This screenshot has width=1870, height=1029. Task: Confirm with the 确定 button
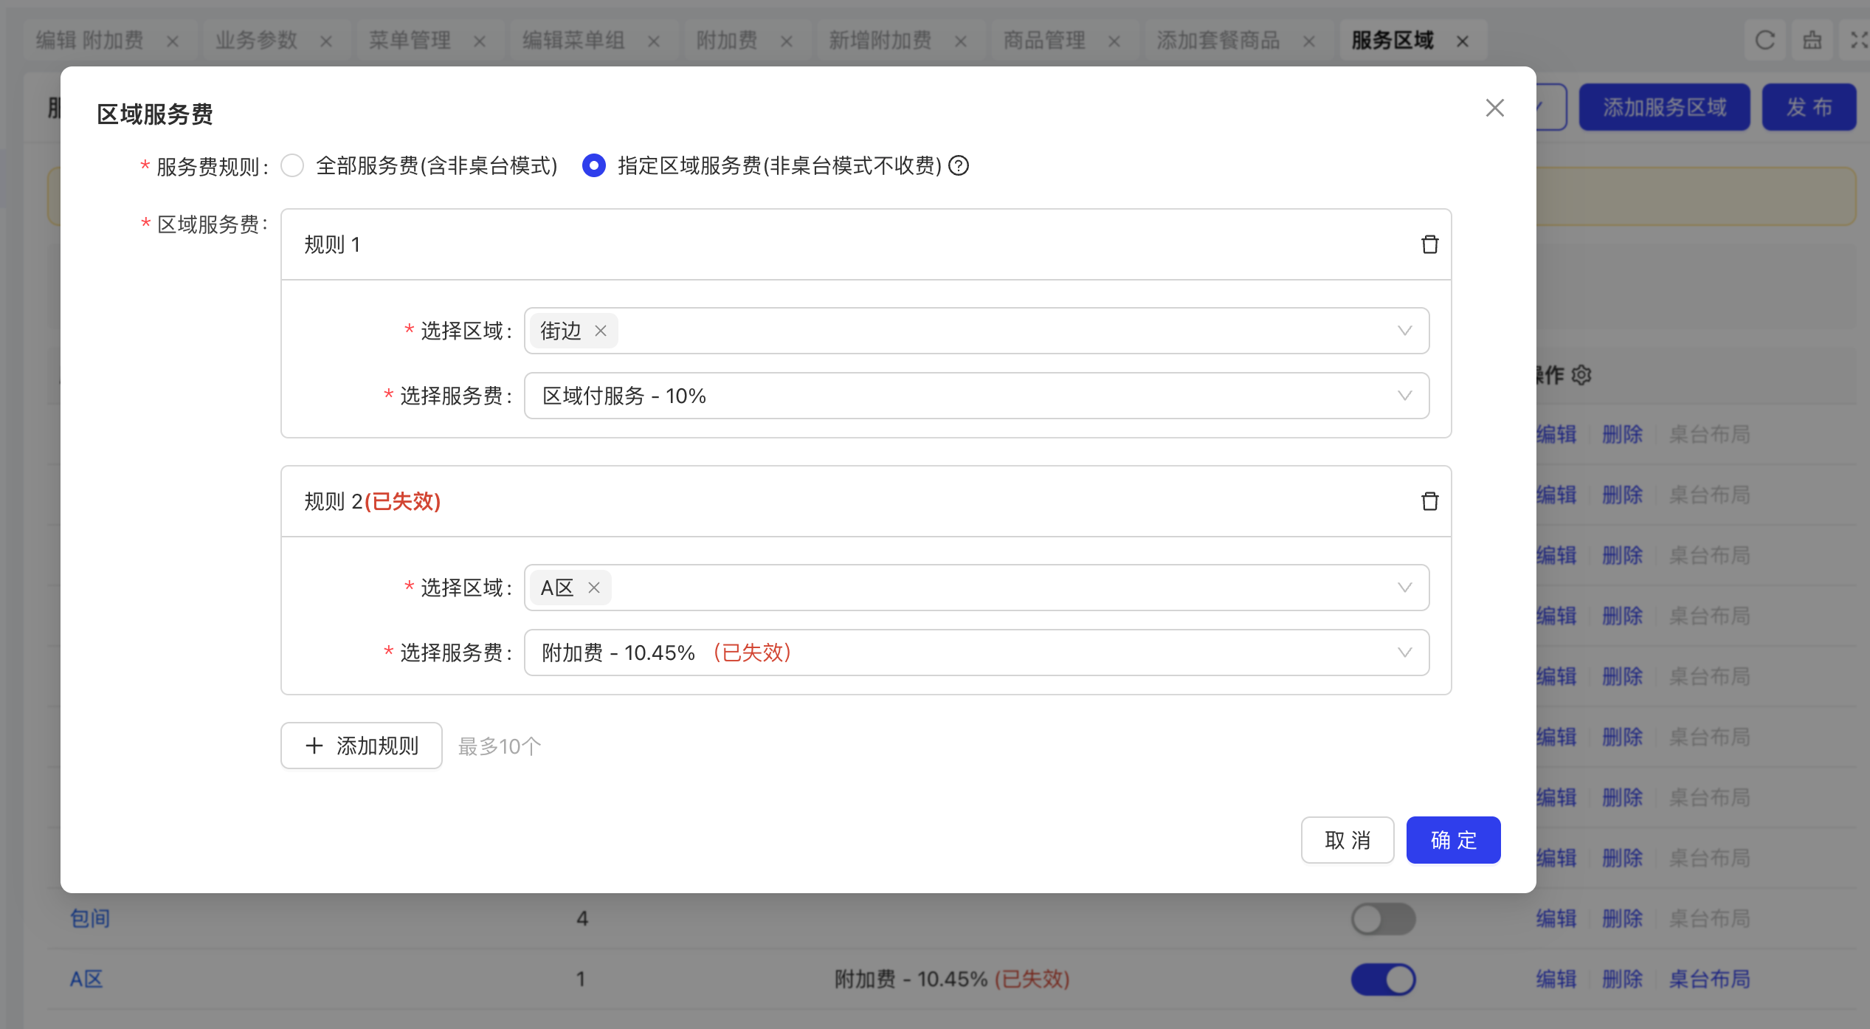point(1453,840)
